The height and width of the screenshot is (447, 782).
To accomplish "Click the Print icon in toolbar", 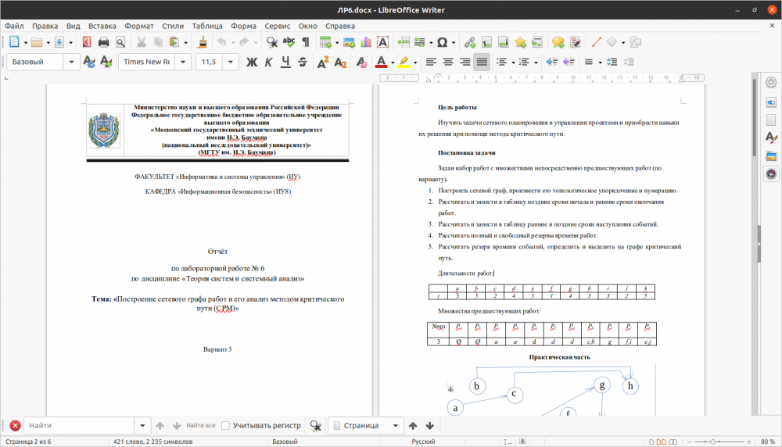I will pos(103,42).
